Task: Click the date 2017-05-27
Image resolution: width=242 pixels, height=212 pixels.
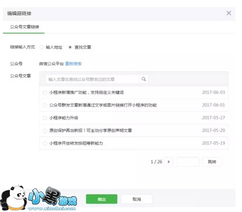Action: click(213, 118)
